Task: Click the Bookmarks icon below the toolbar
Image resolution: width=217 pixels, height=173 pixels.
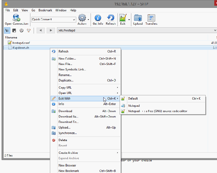Action: (x=14, y=30)
